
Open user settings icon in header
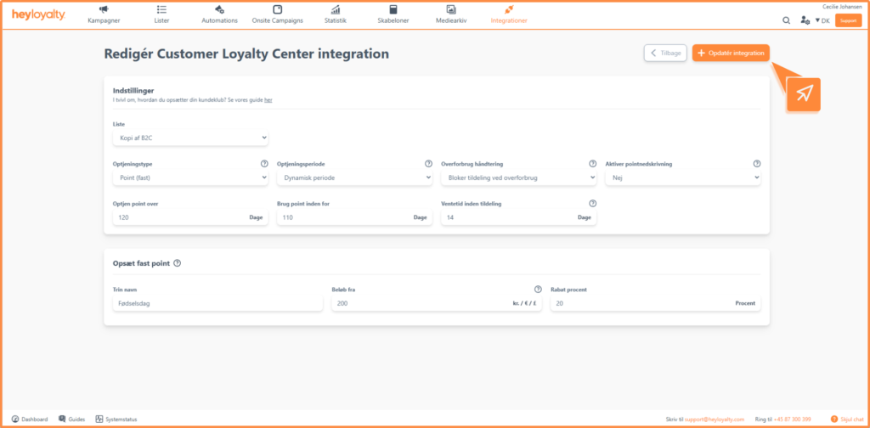[x=805, y=20]
